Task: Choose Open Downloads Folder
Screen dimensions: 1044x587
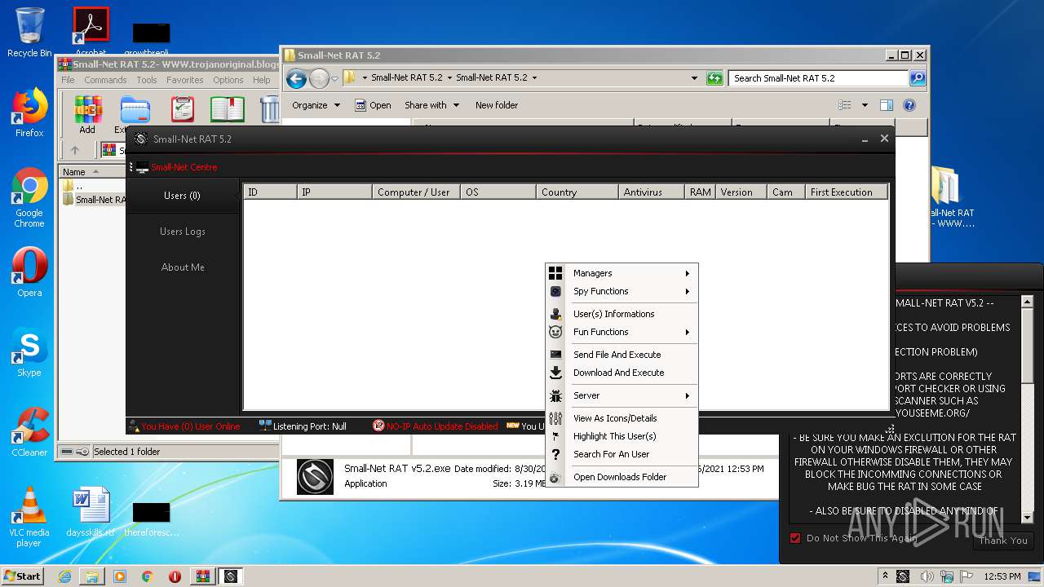Action: tap(622, 477)
